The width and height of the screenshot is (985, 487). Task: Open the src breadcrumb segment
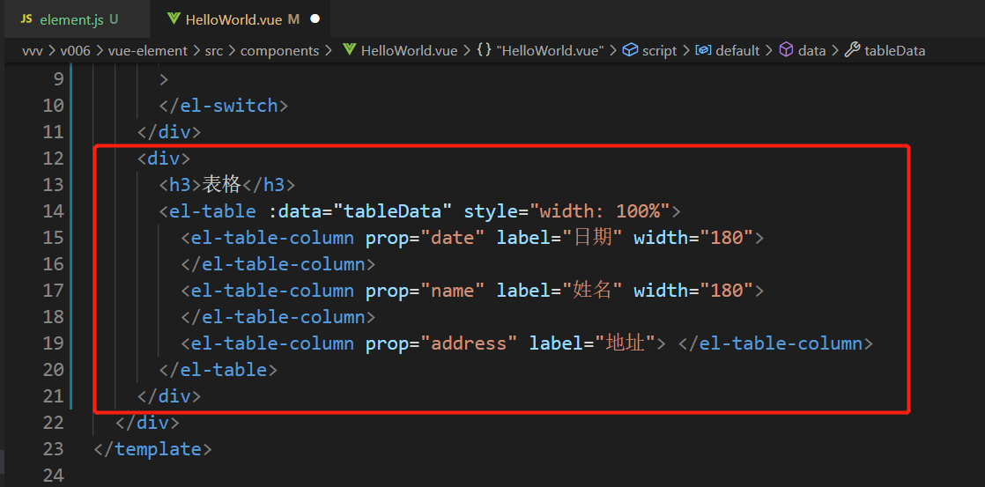[213, 51]
